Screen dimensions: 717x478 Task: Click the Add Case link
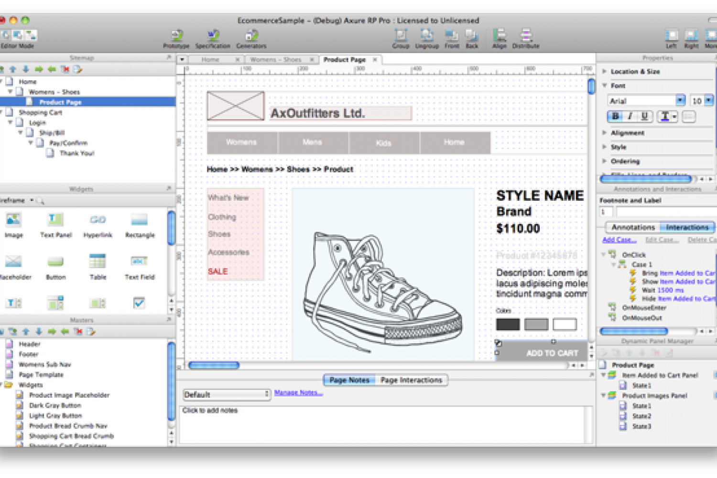click(x=619, y=239)
